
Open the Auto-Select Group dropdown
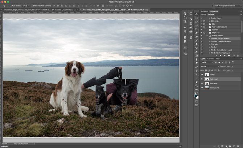coord(26,6)
